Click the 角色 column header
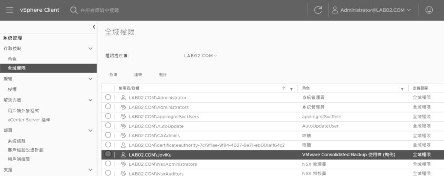The height and width of the screenshot is (176, 444). (306, 88)
